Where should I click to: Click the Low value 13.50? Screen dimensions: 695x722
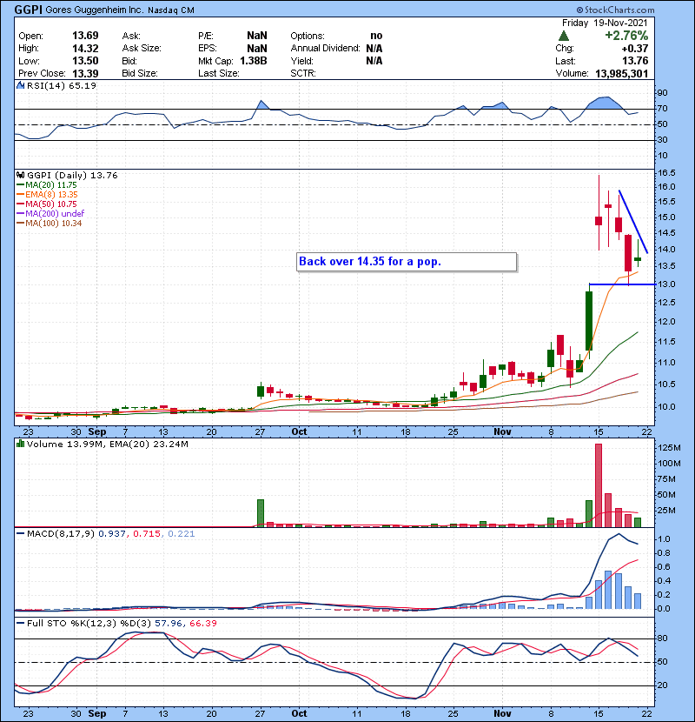tap(85, 61)
